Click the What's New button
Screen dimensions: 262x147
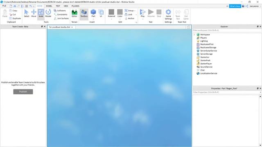pos(235,6)
